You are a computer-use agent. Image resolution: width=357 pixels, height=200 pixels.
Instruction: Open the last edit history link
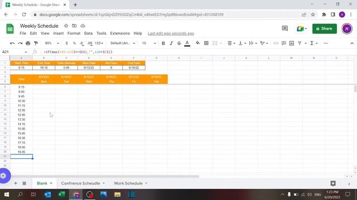point(171,33)
